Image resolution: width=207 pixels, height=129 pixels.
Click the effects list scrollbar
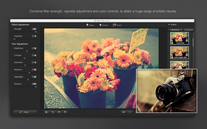(193, 43)
